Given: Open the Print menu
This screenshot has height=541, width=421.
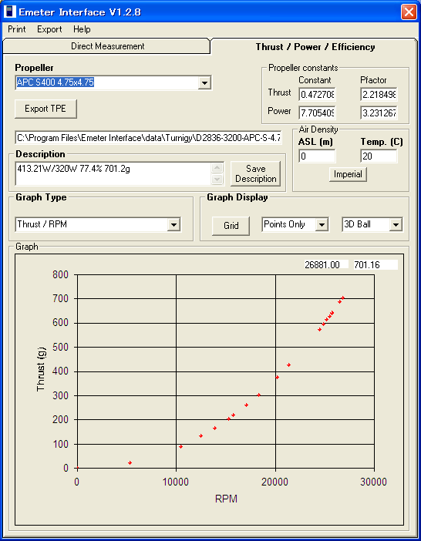Looking at the screenshot, I should pos(16,29).
